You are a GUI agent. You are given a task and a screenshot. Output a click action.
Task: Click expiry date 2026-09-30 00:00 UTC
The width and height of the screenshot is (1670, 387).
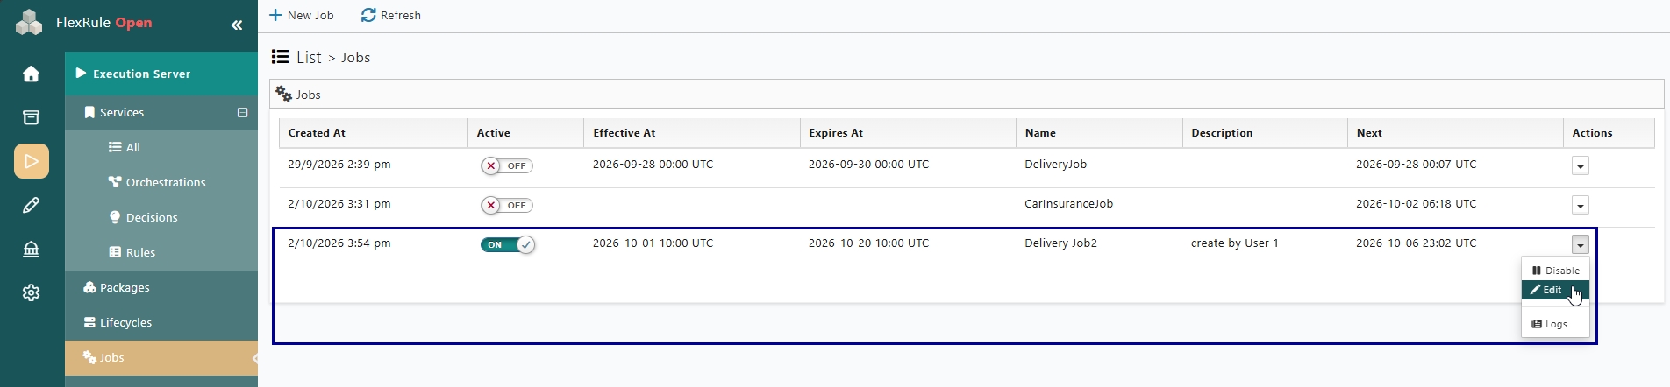[868, 164]
